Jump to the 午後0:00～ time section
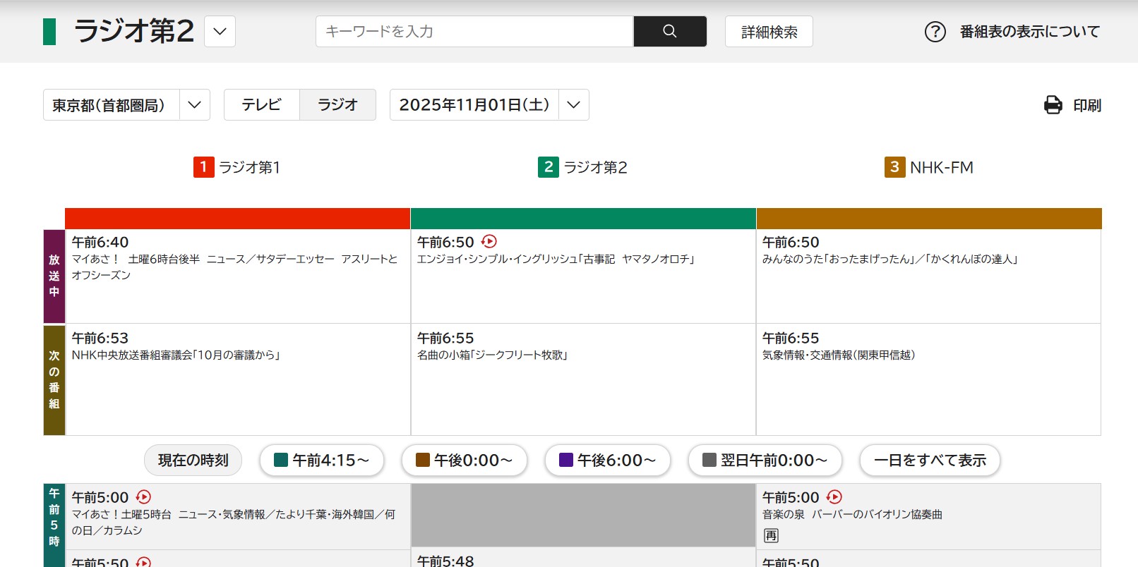 [x=464, y=461]
